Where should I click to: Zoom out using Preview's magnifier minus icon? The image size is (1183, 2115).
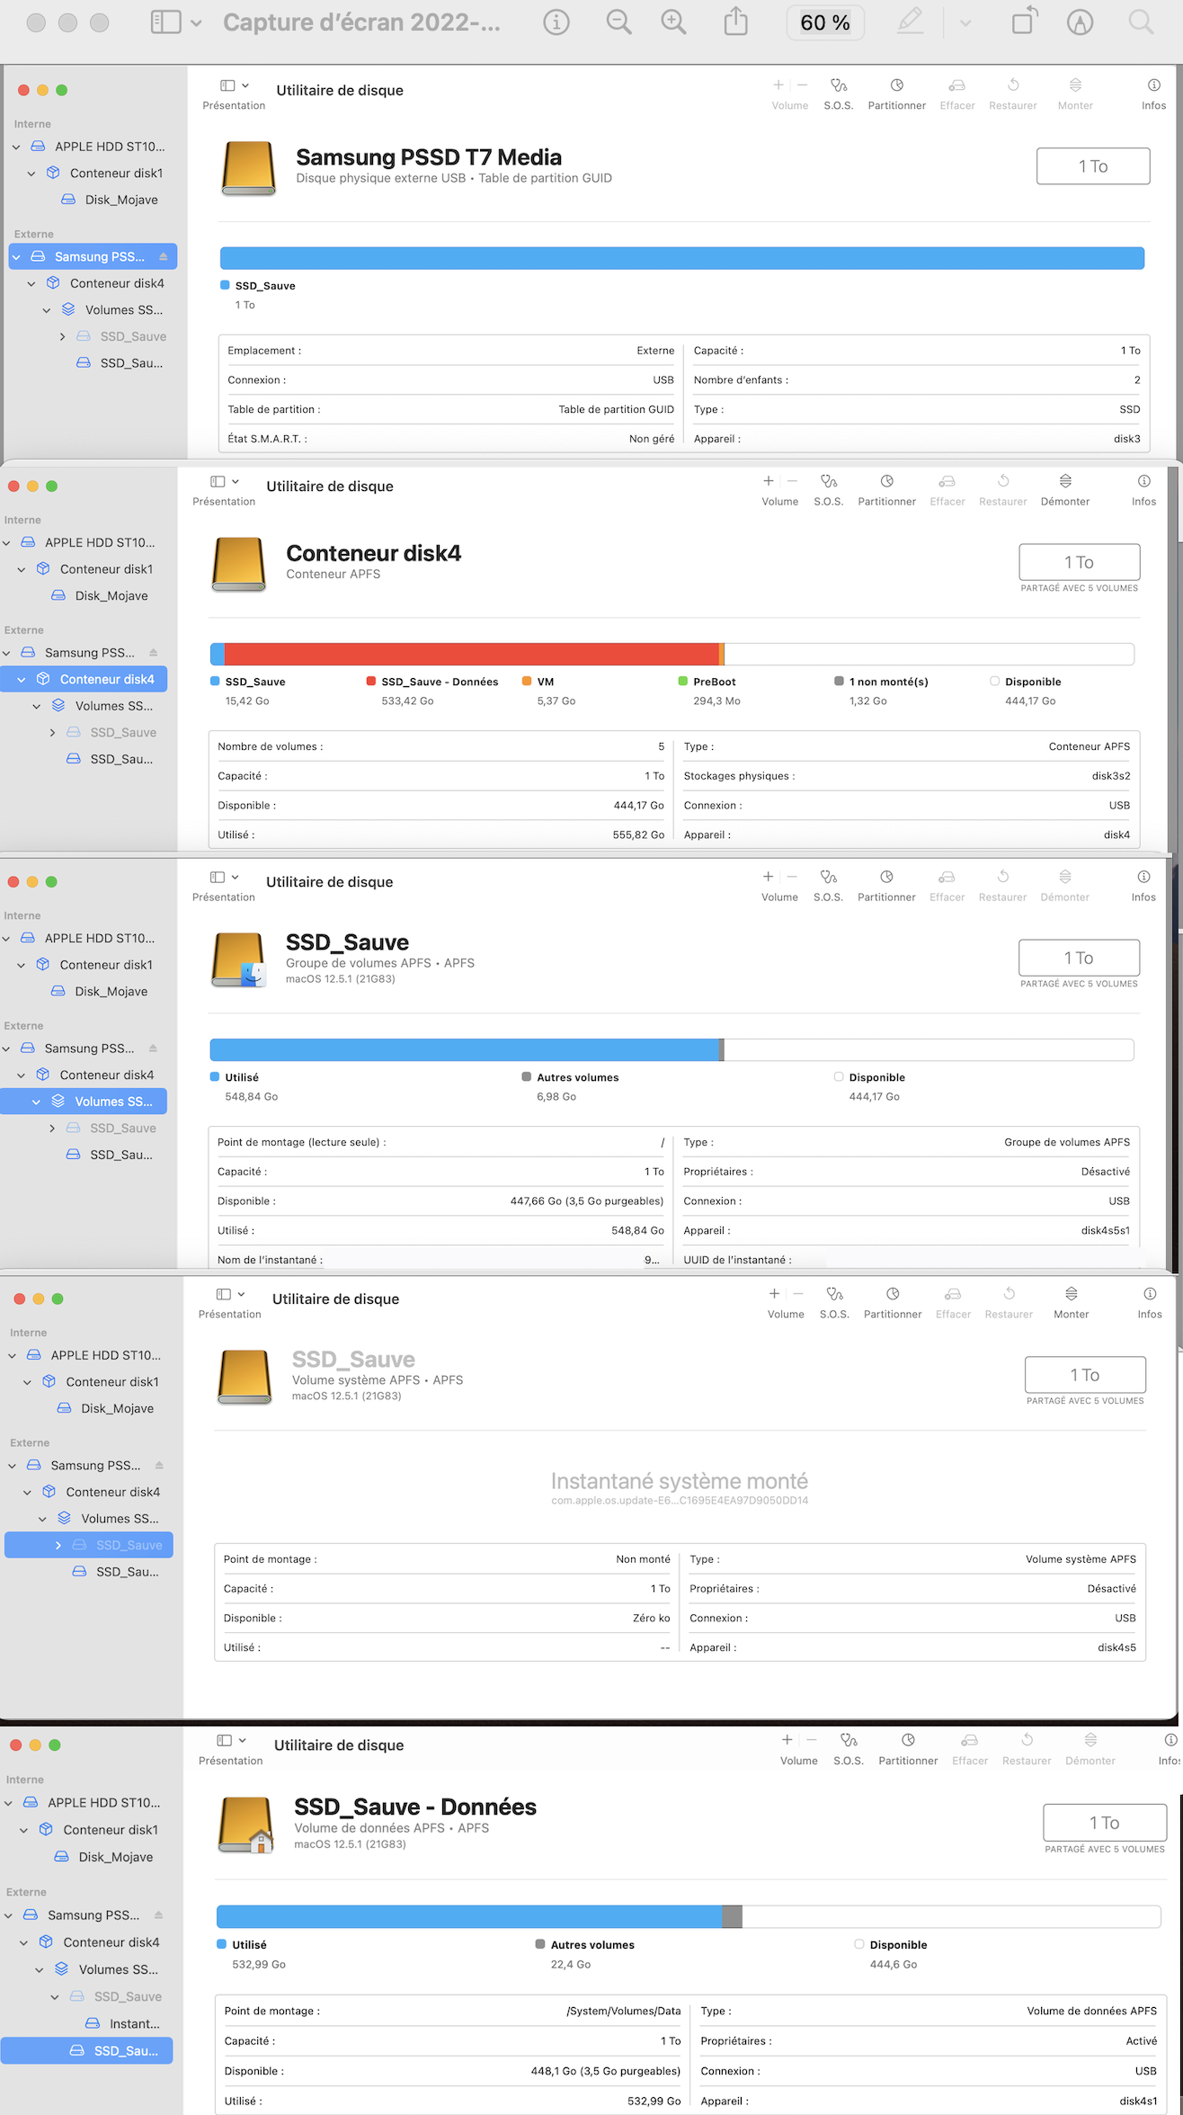click(618, 22)
